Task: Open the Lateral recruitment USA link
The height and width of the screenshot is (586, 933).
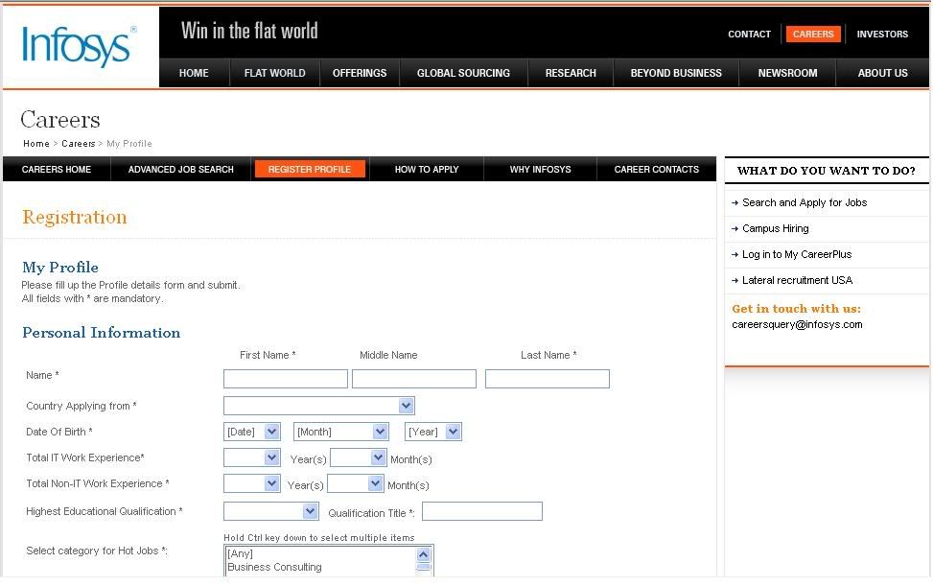Action: (x=798, y=280)
